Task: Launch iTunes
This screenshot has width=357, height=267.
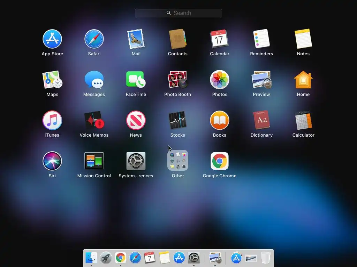Action: (x=52, y=120)
